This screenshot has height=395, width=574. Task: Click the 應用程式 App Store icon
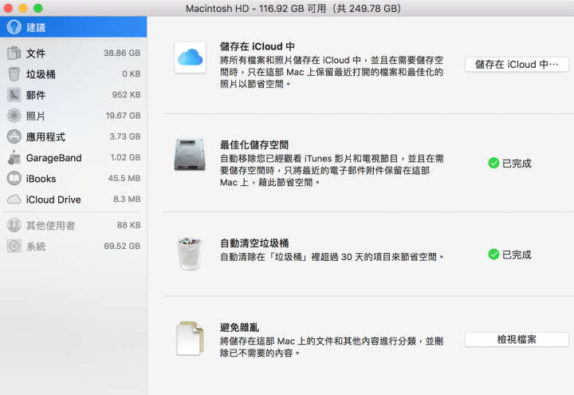pos(14,136)
